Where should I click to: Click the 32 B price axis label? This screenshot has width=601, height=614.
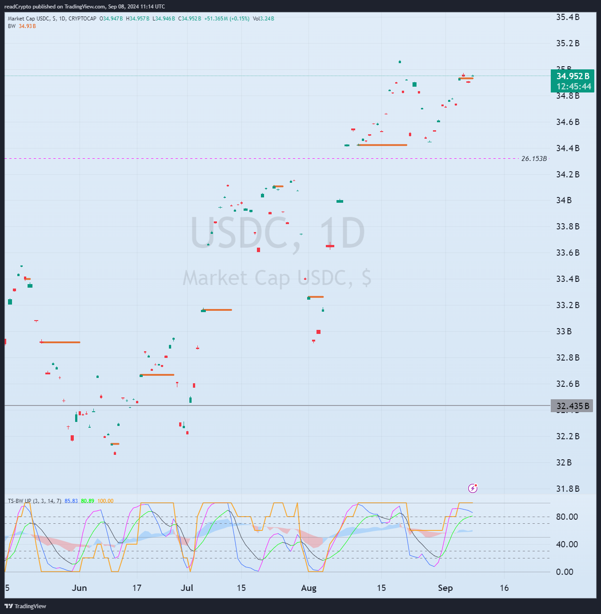pos(564,463)
